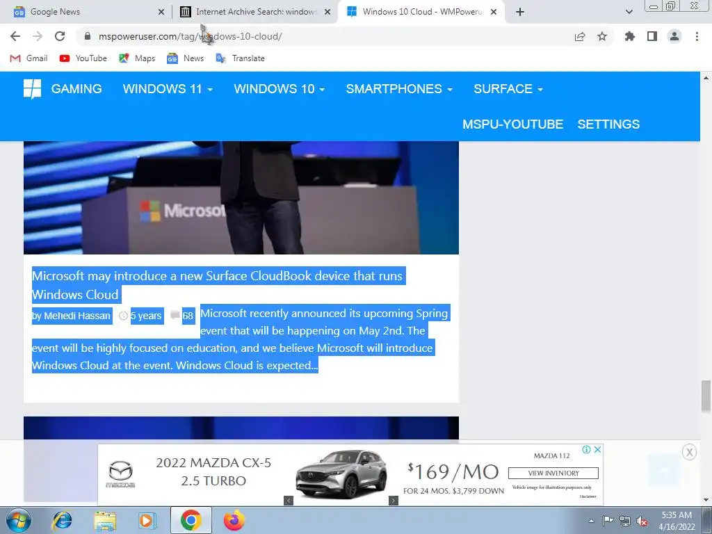Launch Internet Explorer from taskbar
Image resolution: width=712 pixels, height=534 pixels.
63,520
